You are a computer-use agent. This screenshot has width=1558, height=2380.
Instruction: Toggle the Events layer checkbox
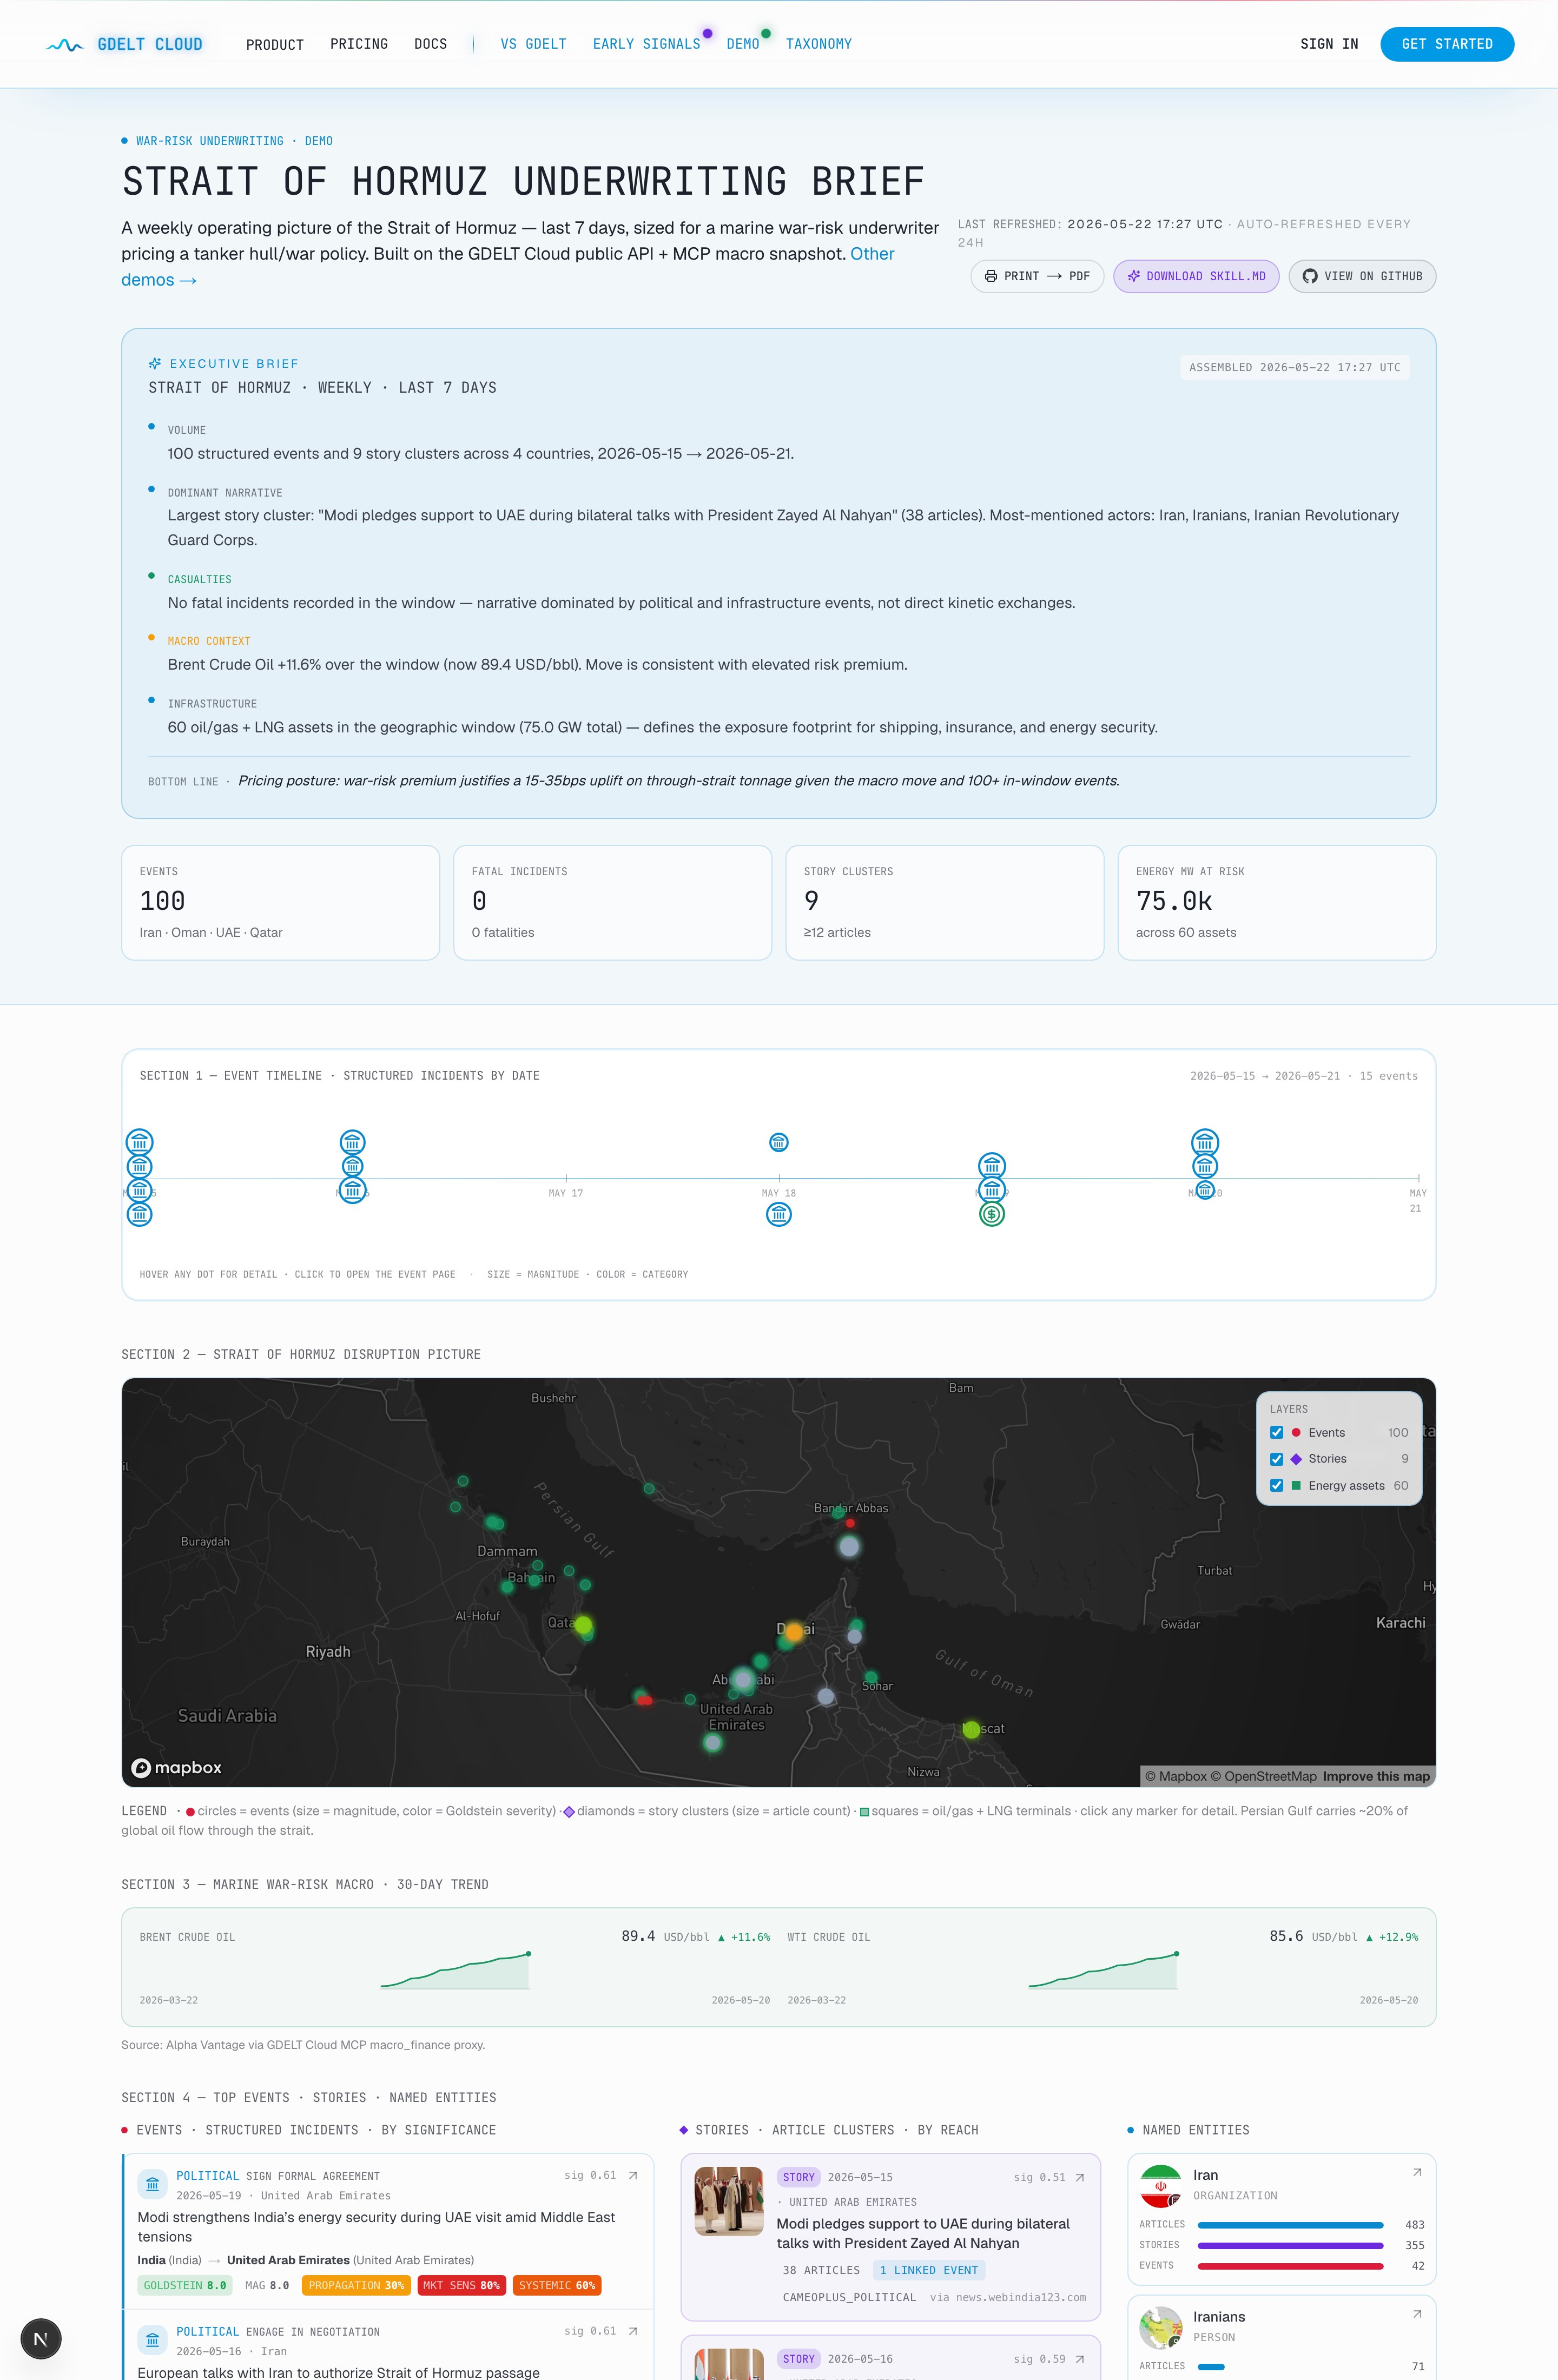click(1276, 1433)
